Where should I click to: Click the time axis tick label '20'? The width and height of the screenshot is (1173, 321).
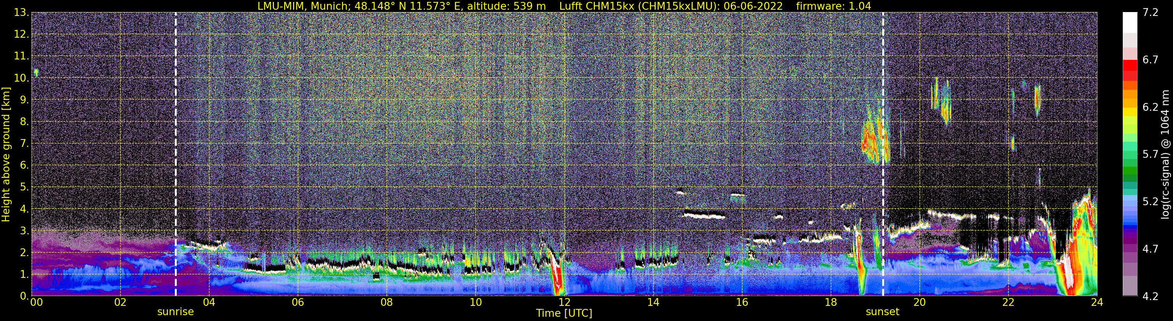(920, 302)
